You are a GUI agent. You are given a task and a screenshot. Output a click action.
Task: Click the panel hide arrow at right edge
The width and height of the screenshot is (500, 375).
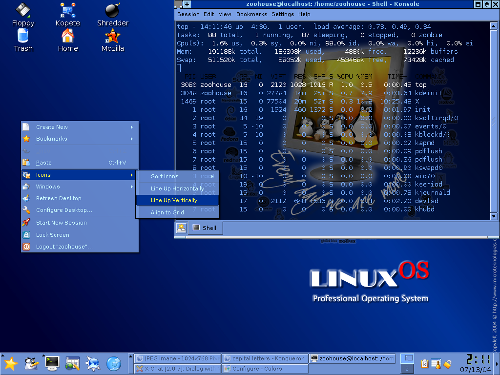(498, 364)
